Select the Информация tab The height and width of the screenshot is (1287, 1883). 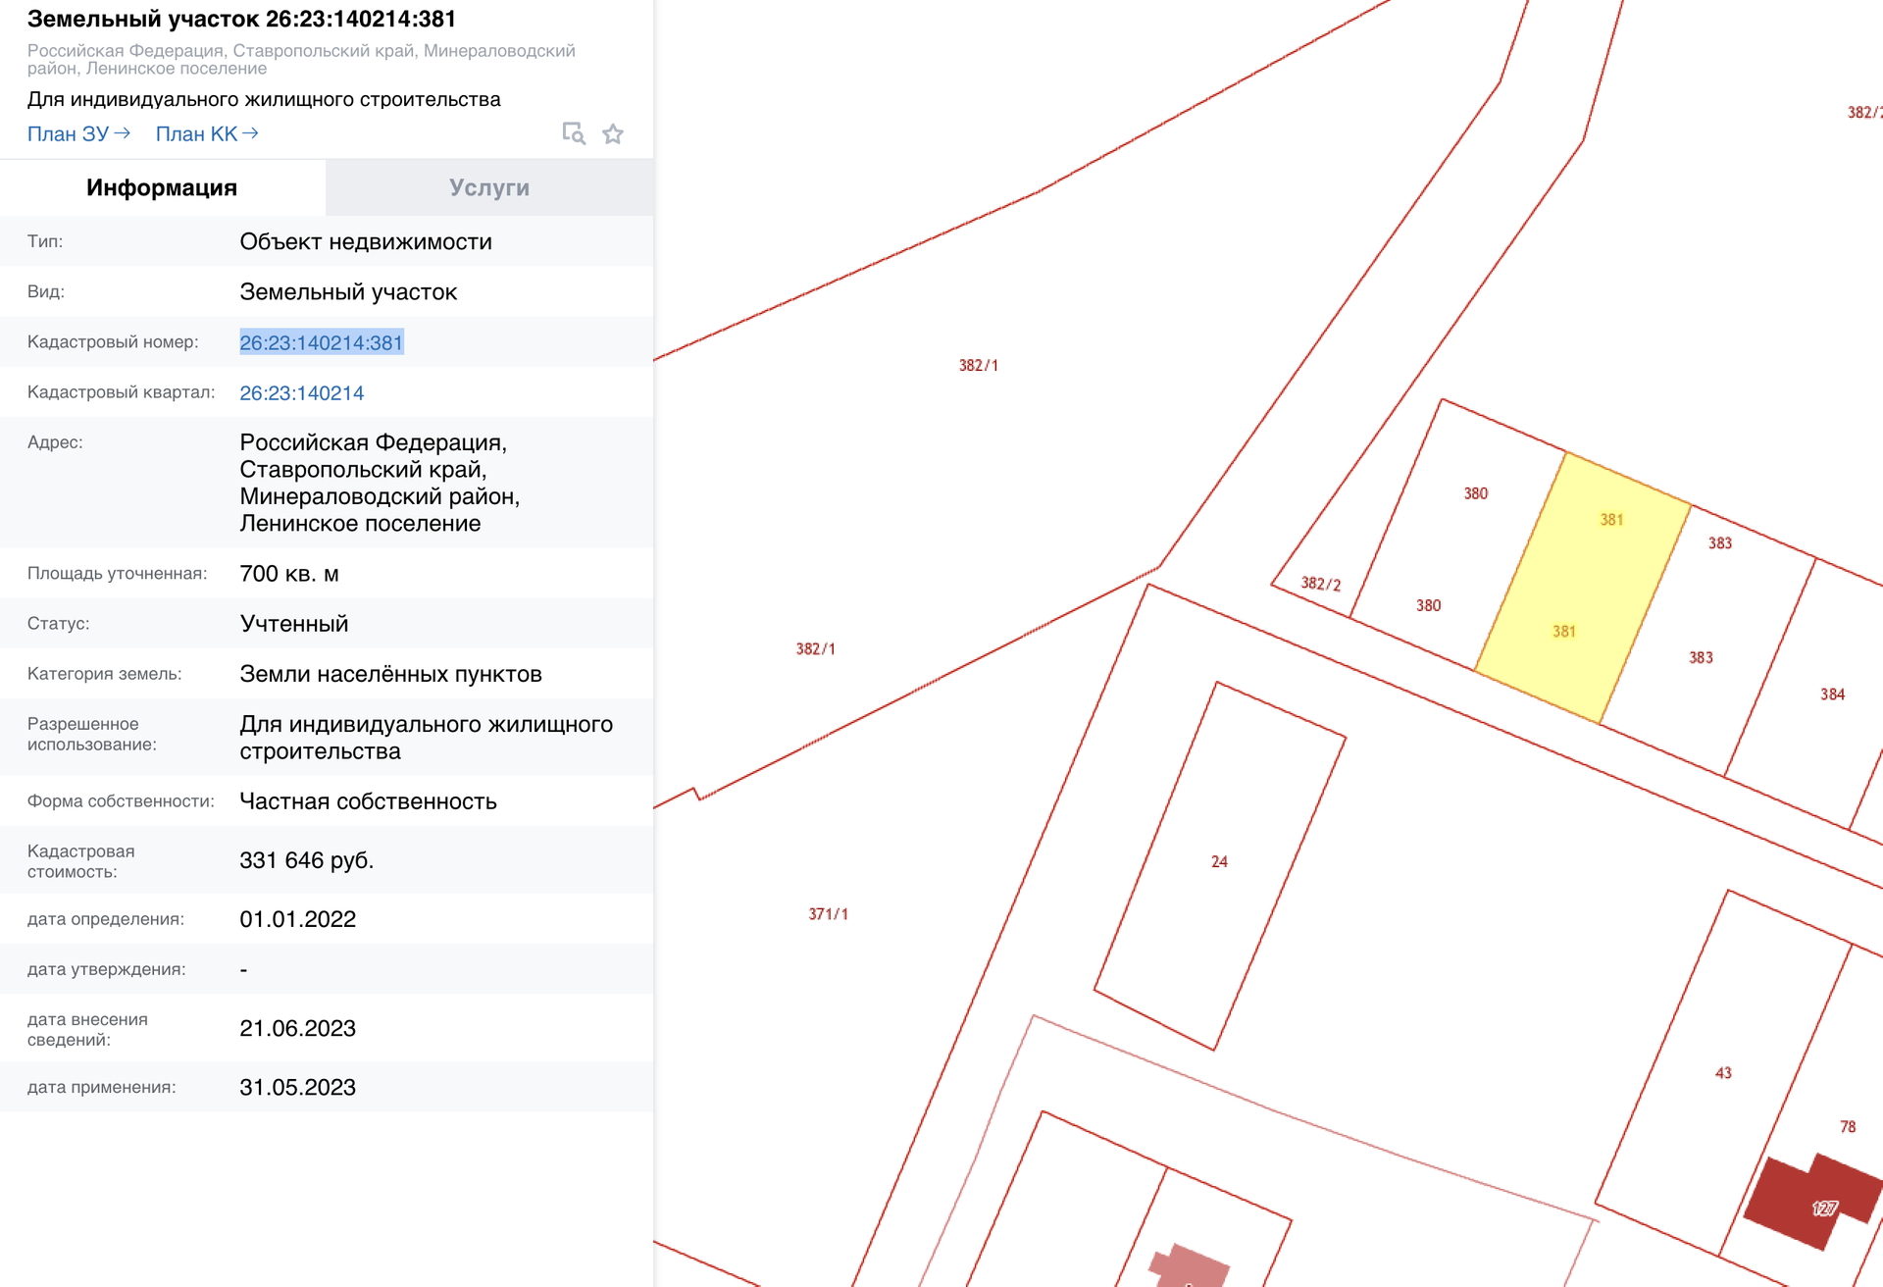point(162,187)
